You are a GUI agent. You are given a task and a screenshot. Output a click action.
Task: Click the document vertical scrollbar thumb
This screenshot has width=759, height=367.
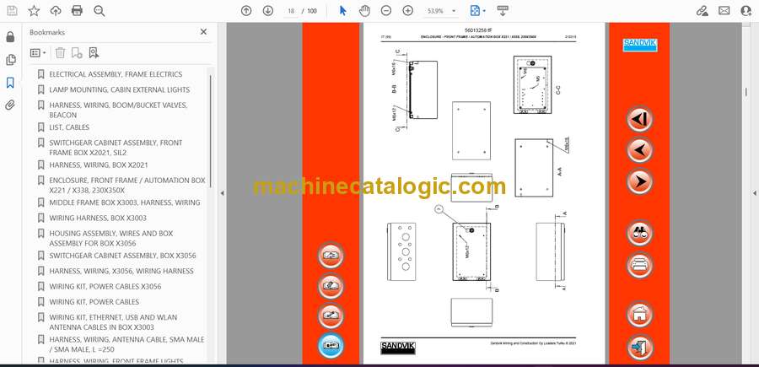tap(746, 94)
